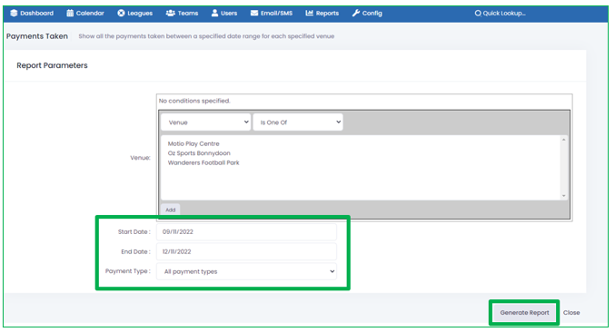Viewport: 615px width, 332px height.
Task: Select Wanderers Football Park in venue list
Action: (203, 162)
